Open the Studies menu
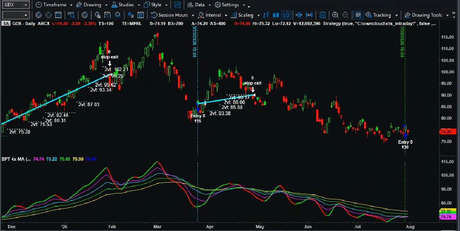This screenshot has width=460, height=231. click(x=126, y=5)
